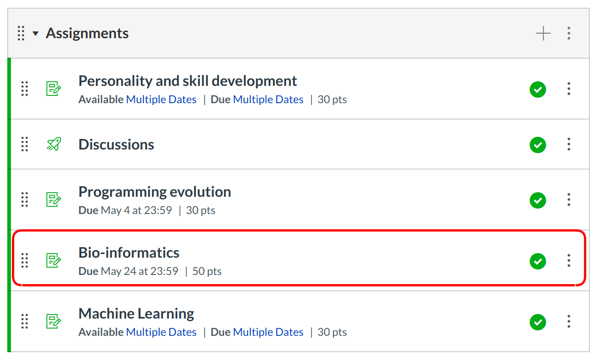Click the Machine Learning assignment icon

coord(53,321)
